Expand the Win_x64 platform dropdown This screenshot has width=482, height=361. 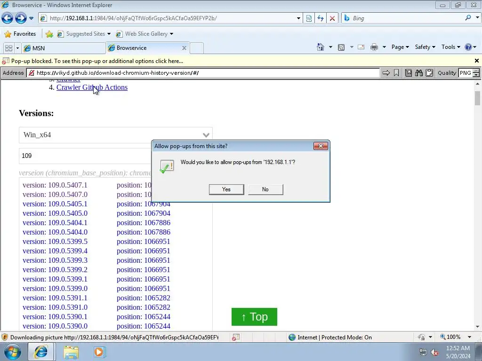(116, 135)
